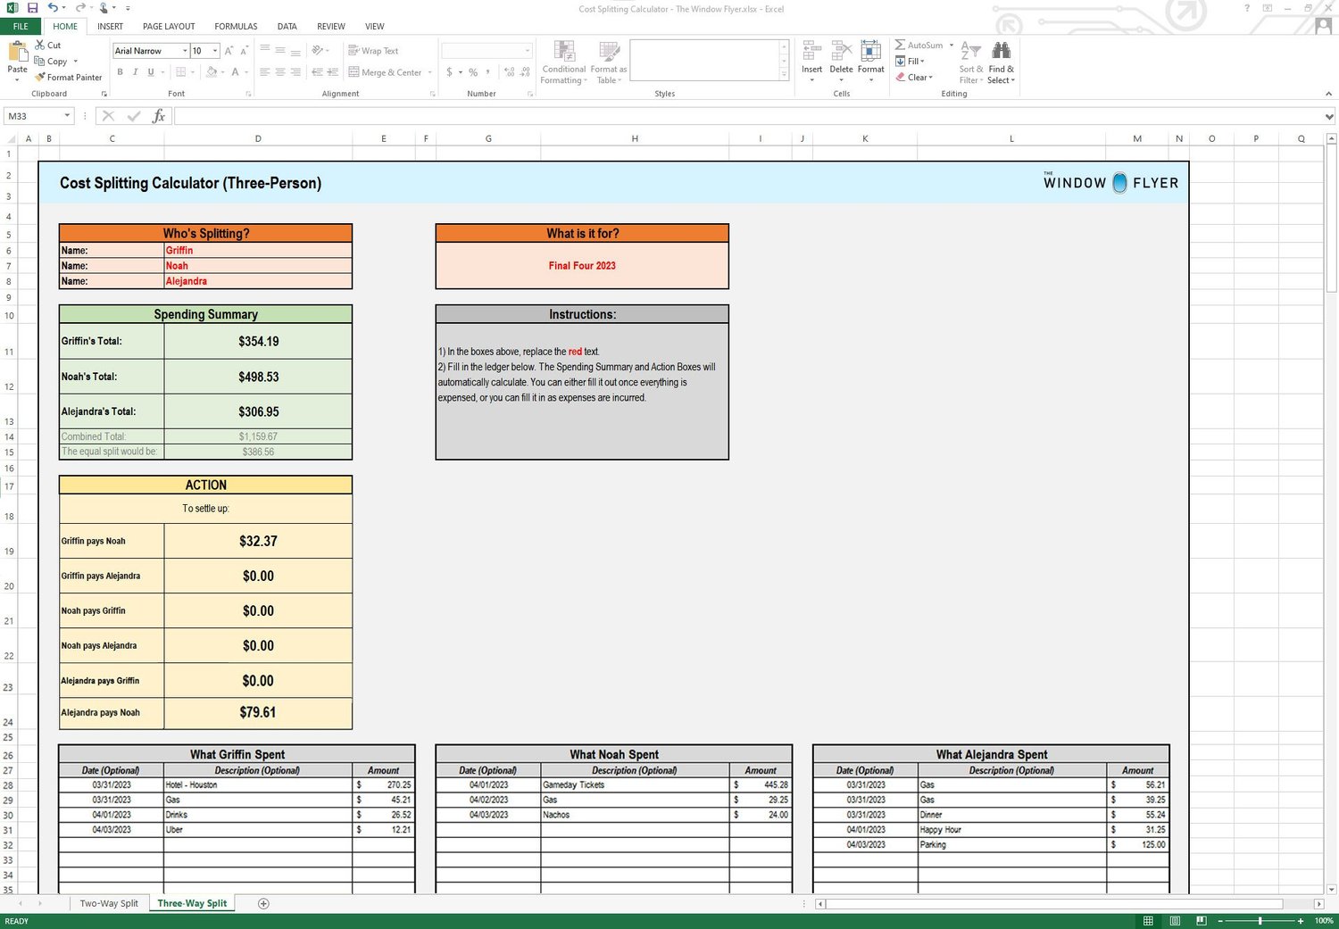This screenshot has height=929, width=1339.
Task: Add a new sheet with the plus icon
Action: coord(263,903)
